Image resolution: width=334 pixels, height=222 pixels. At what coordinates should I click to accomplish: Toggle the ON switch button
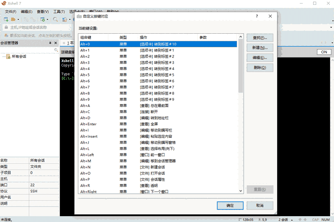point(324,52)
